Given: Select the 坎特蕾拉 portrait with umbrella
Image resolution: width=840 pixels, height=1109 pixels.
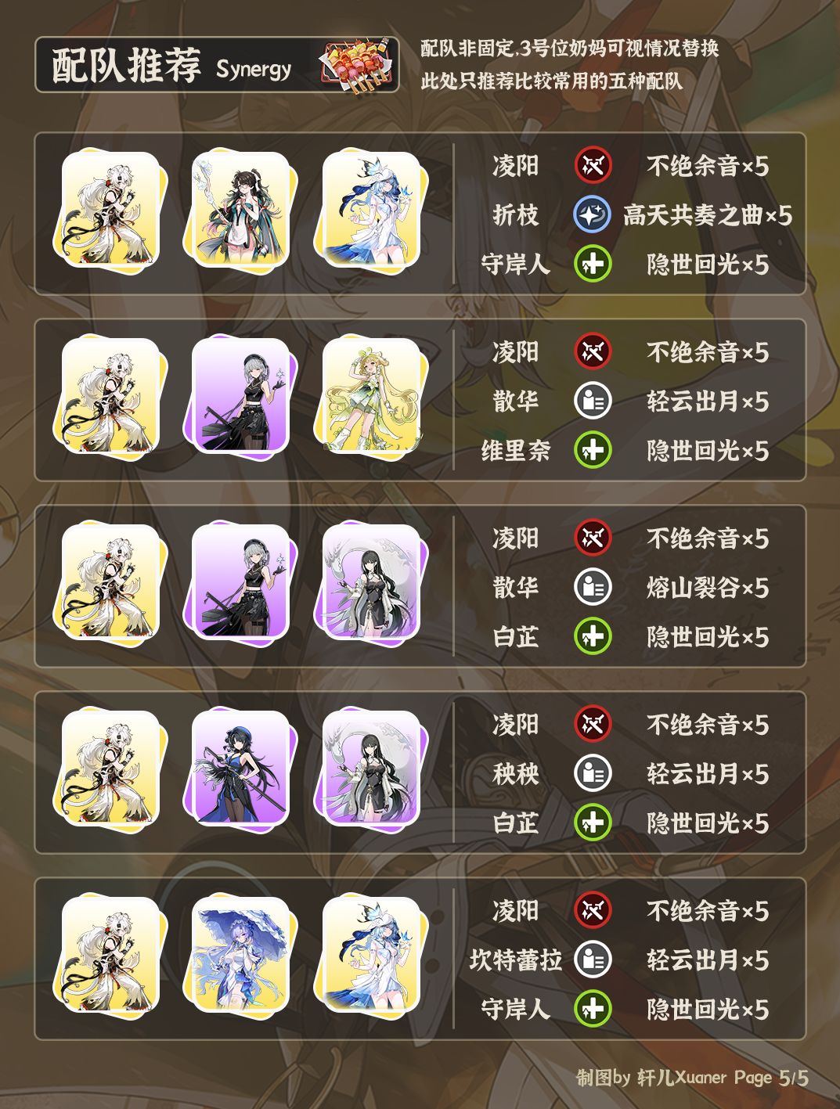Looking at the screenshot, I should (241, 954).
